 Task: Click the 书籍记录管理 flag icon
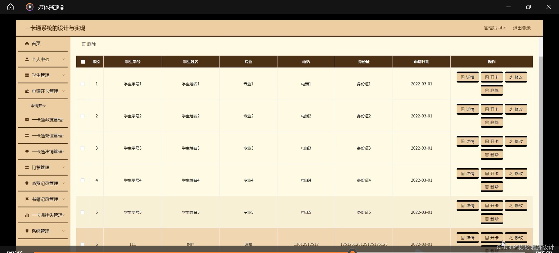[x=27, y=199]
